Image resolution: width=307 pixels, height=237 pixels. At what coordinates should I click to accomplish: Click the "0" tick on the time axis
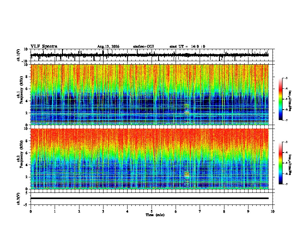pos(31,211)
